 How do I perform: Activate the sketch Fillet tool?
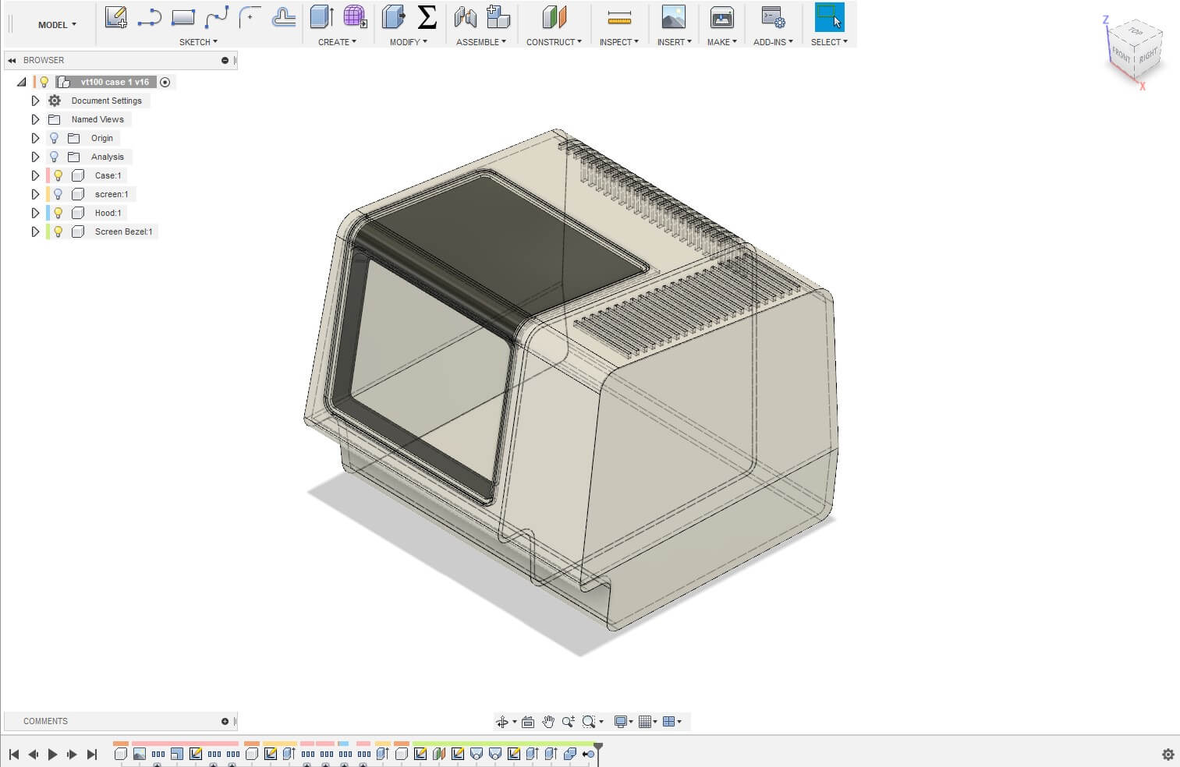250,17
